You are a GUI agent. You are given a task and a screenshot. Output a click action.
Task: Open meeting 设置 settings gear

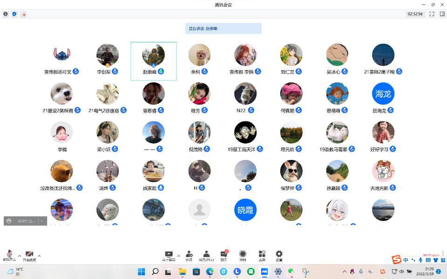pyautogui.click(x=279, y=255)
